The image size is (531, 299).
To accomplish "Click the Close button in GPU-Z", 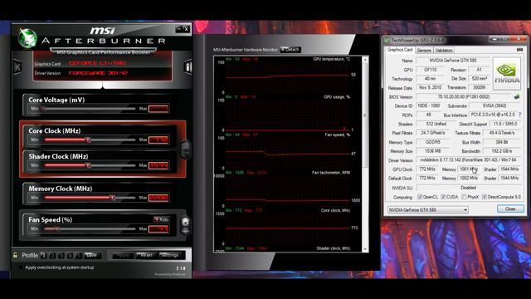I will (510, 208).
